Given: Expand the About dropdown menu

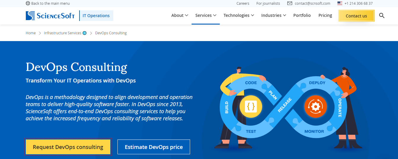Looking at the screenshot, I should point(180,15).
